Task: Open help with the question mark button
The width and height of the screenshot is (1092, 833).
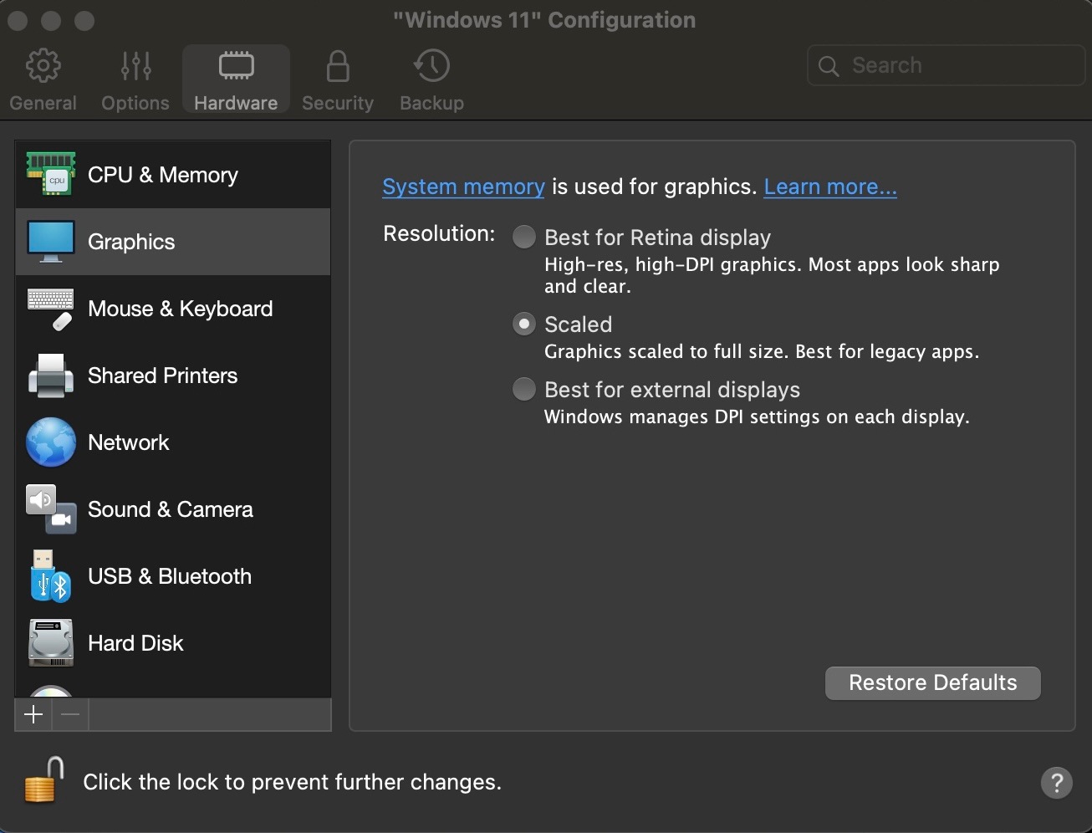Action: (x=1056, y=783)
